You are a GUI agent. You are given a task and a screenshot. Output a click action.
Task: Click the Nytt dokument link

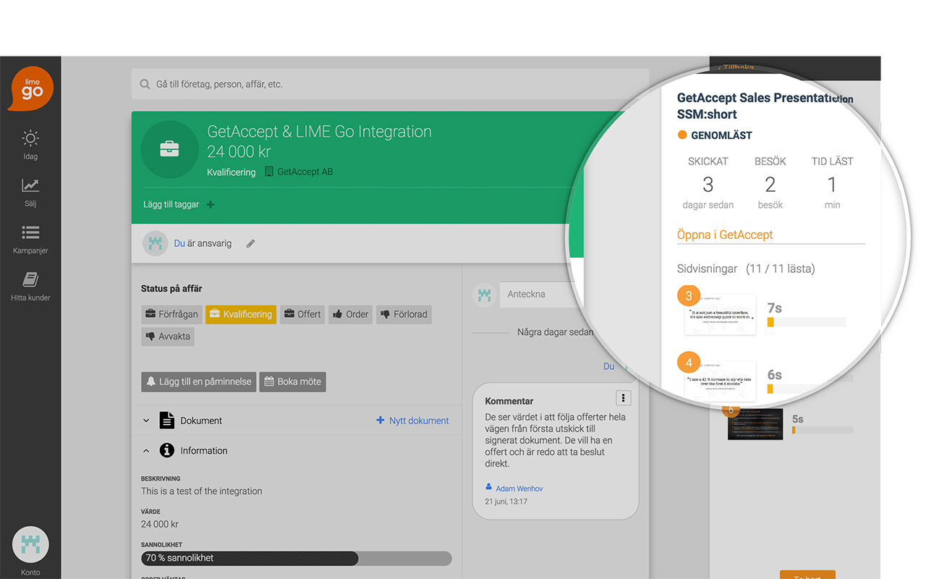pos(412,420)
